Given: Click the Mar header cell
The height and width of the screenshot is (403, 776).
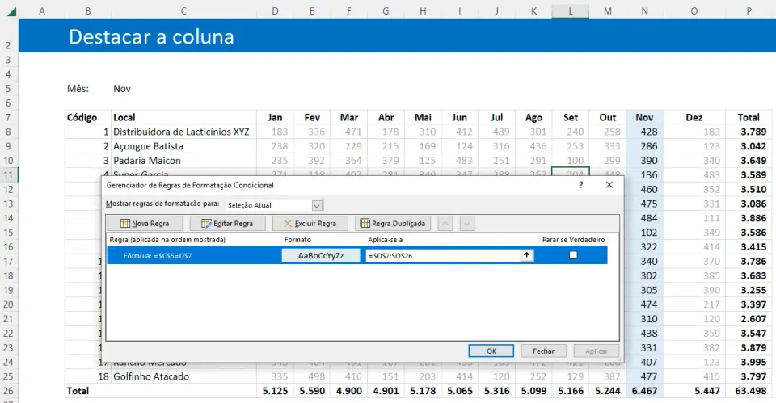Looking at the screenshot, I should coord(349,117).
